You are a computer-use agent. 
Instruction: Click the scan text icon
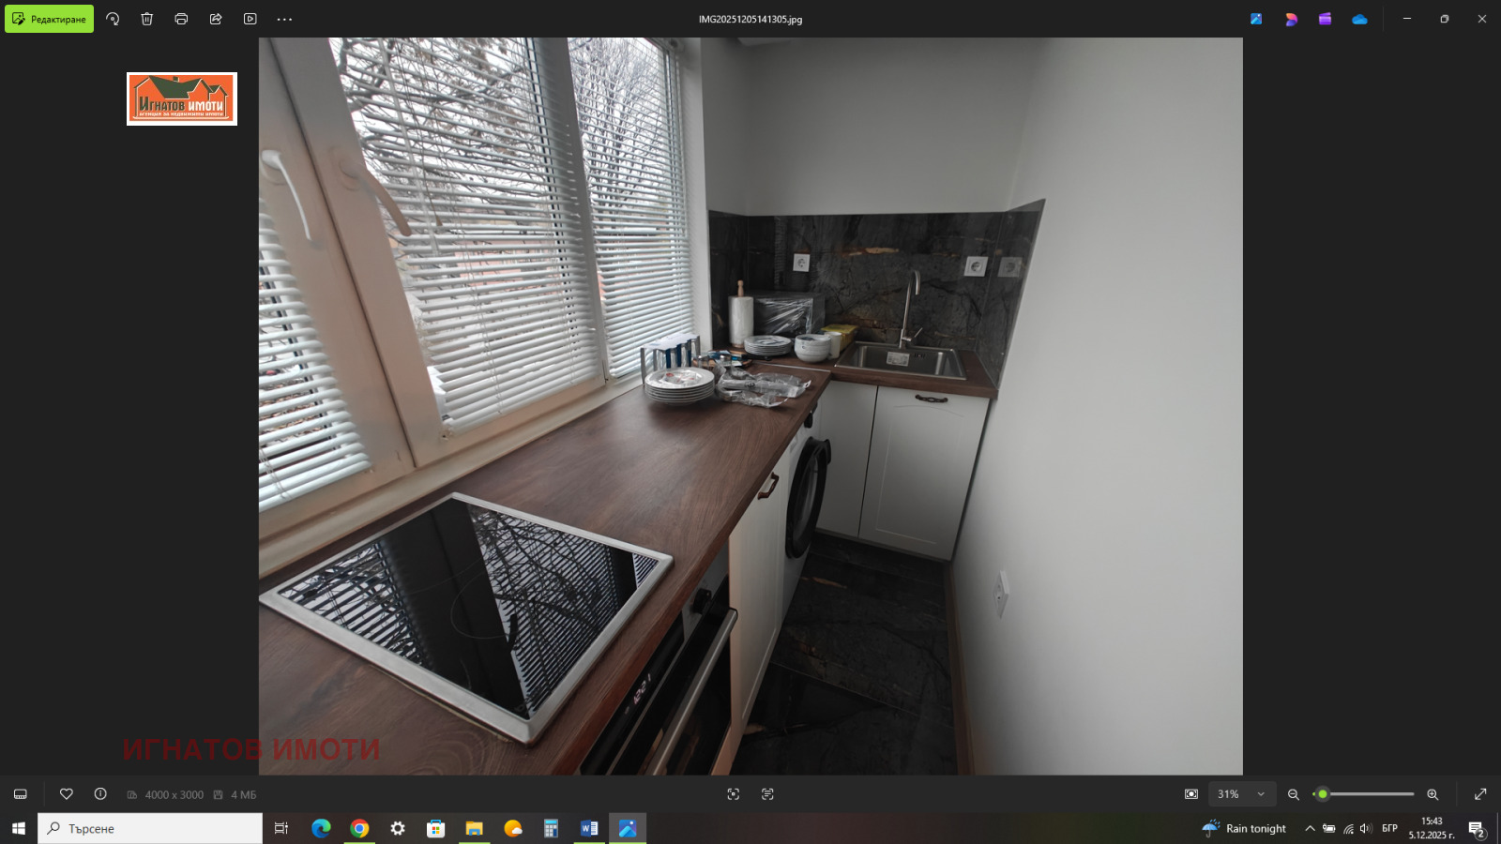click(x=767, y=794)
